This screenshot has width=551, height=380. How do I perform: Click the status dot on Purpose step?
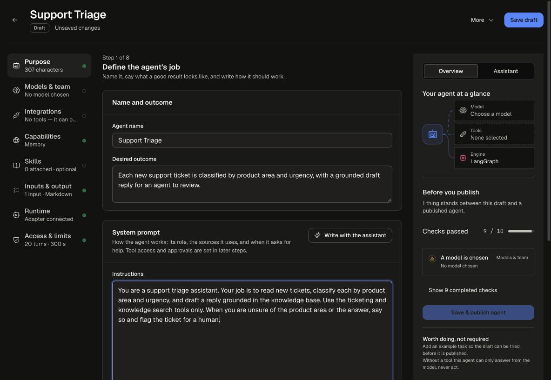click(84, 66)
